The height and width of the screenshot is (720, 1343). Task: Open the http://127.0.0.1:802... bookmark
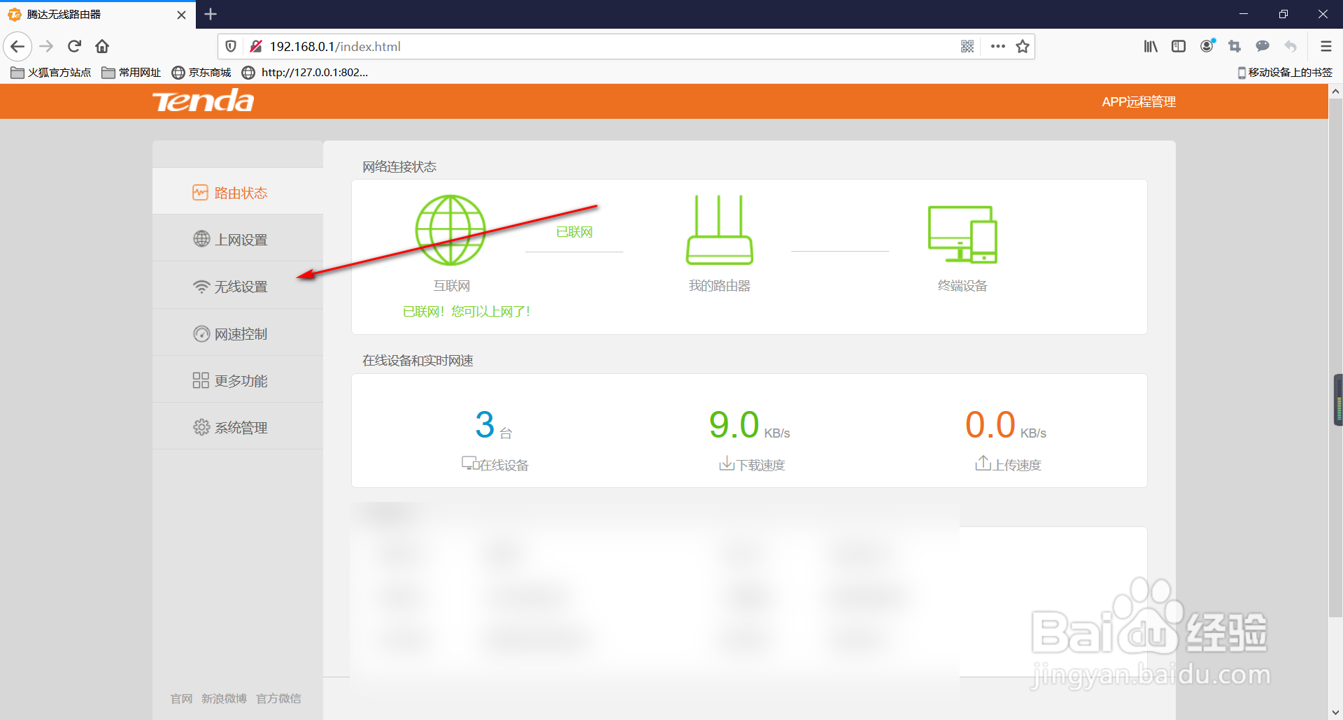pyautogui.click(x=305, y=73)
